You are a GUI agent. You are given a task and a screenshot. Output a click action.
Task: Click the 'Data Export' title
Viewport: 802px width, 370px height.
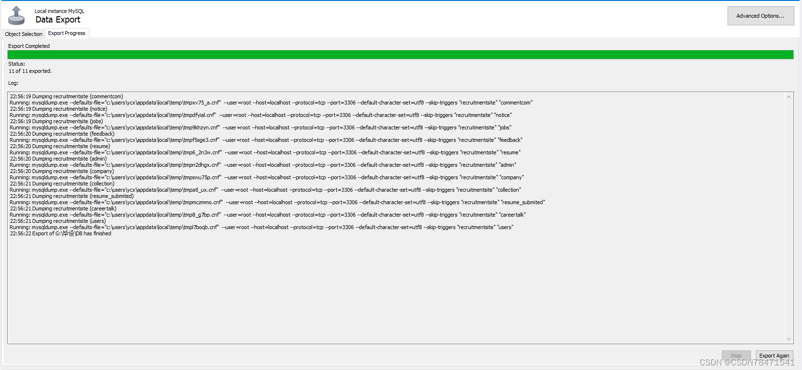pos(58,20)
